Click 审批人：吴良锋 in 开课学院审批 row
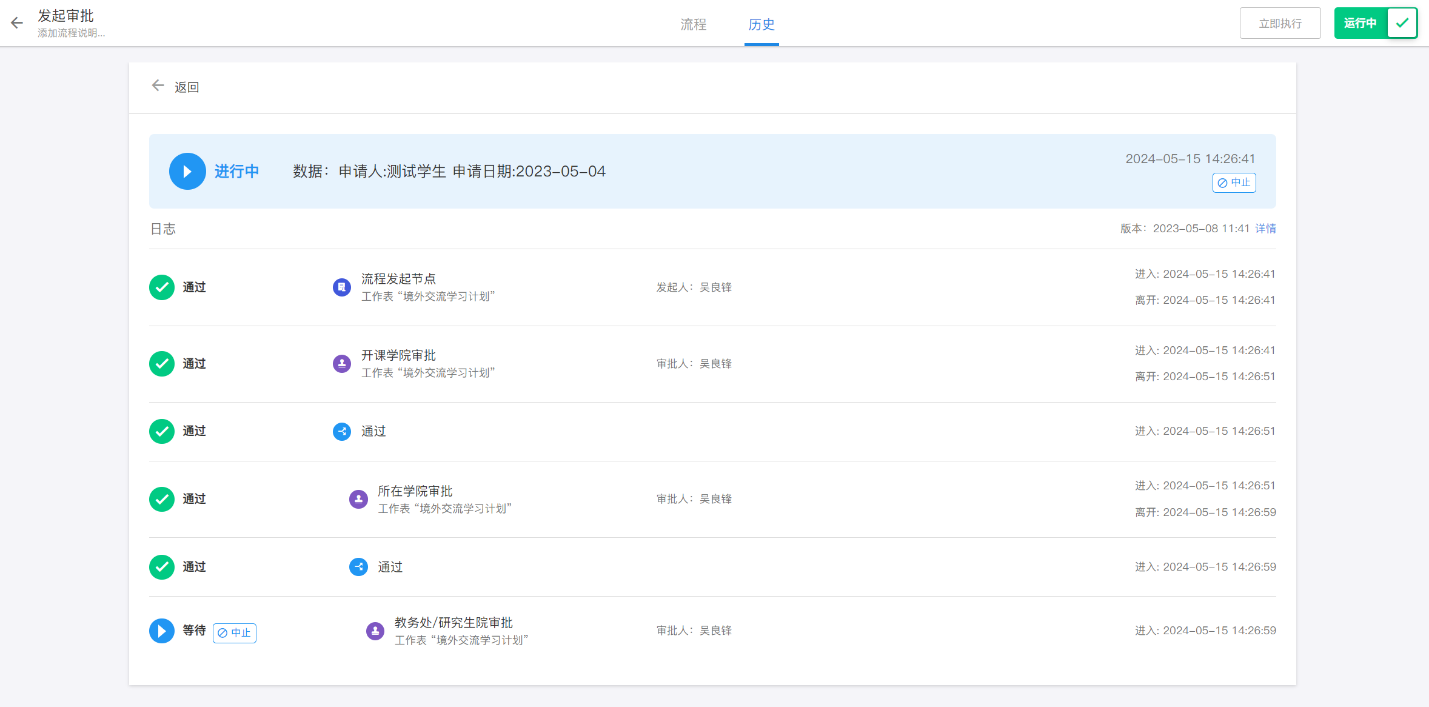Viewport: 1429px width, 707px height. (x=694, y=364)
